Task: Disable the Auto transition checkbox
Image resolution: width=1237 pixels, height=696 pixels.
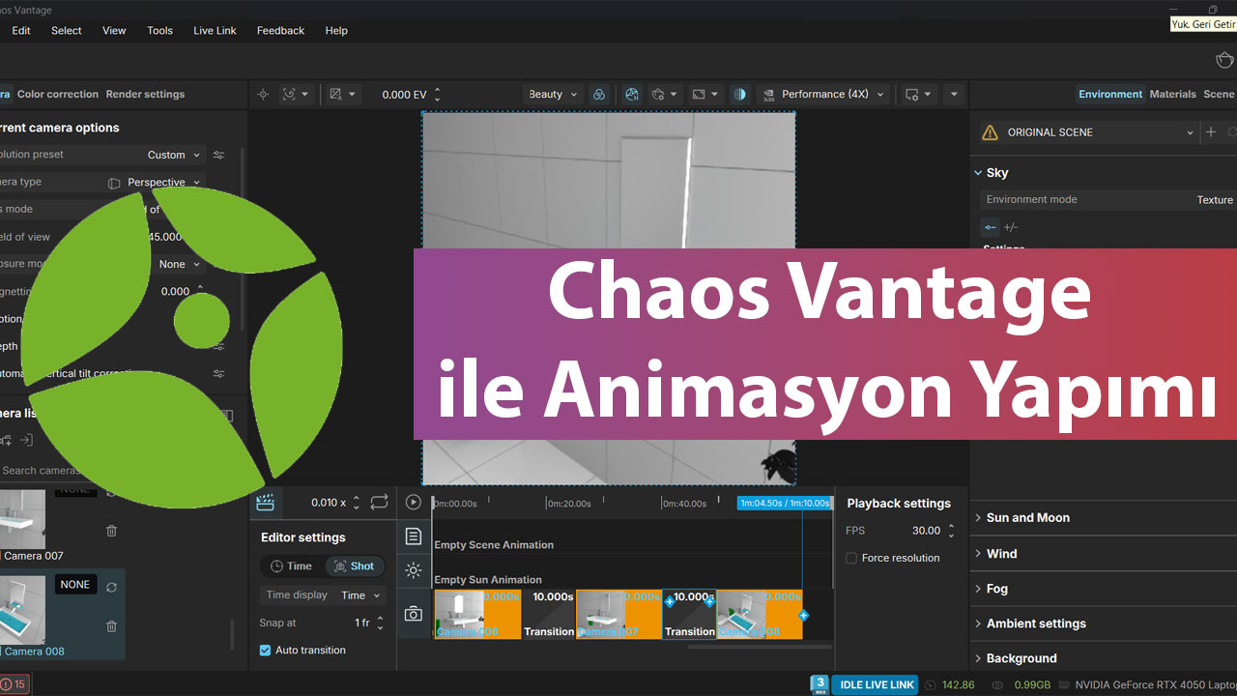Action: coord(266,651)
